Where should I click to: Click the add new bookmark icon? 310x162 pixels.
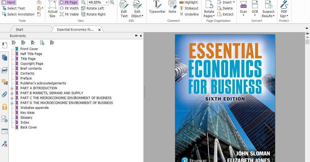23,43
